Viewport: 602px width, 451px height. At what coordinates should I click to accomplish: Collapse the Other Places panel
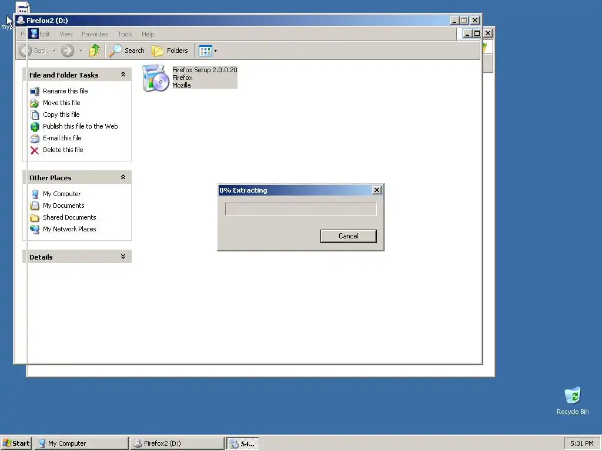(x=123, y=177)
